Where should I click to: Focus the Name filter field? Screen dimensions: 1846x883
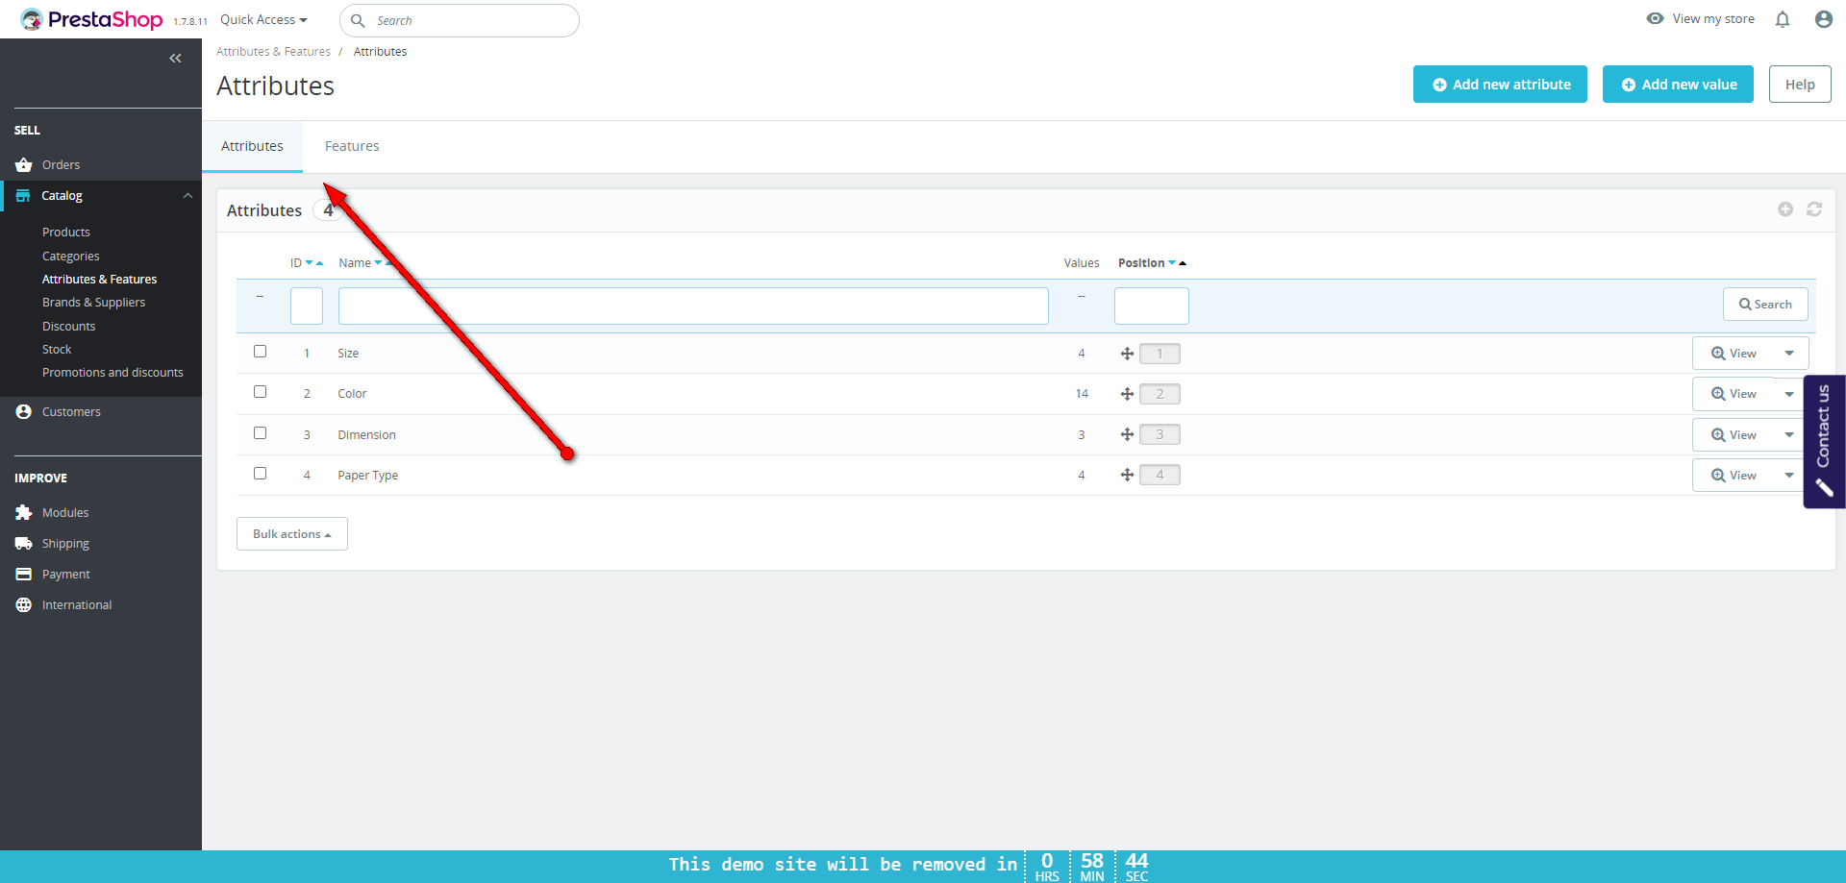click(x=693, y=306)
